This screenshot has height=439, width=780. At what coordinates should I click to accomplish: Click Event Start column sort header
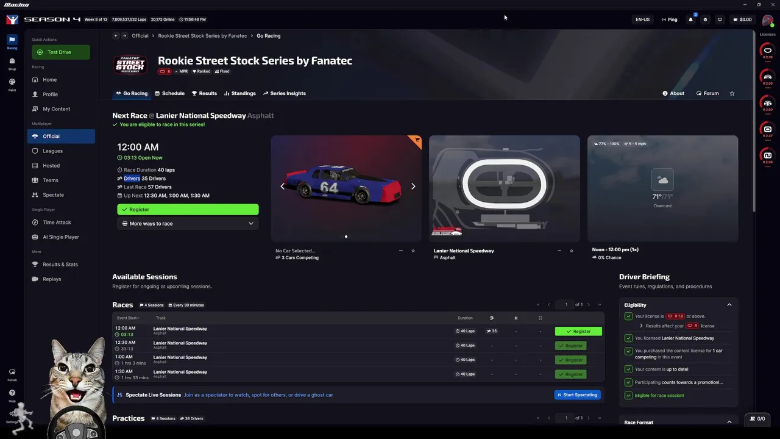(x=128, y=318)
